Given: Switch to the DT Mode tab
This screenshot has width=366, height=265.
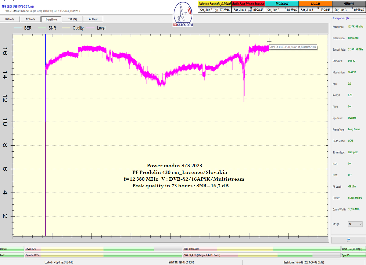Looking at the screenshot, I should [x=30, y=19].
